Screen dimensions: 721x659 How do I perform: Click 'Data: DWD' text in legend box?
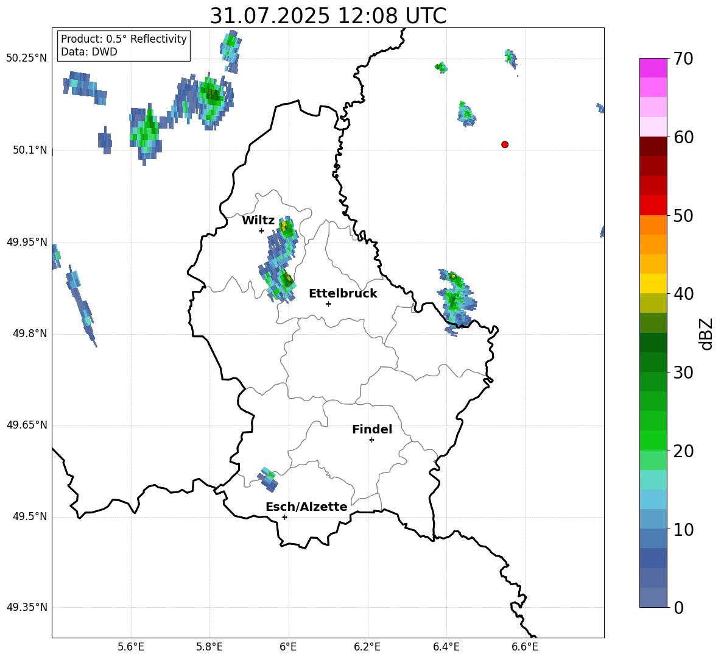click(x=89, y=52)
